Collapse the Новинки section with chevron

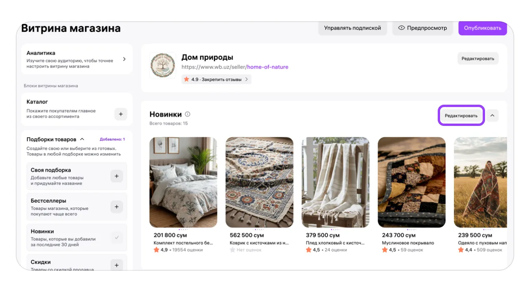click(x=492, y=116)
